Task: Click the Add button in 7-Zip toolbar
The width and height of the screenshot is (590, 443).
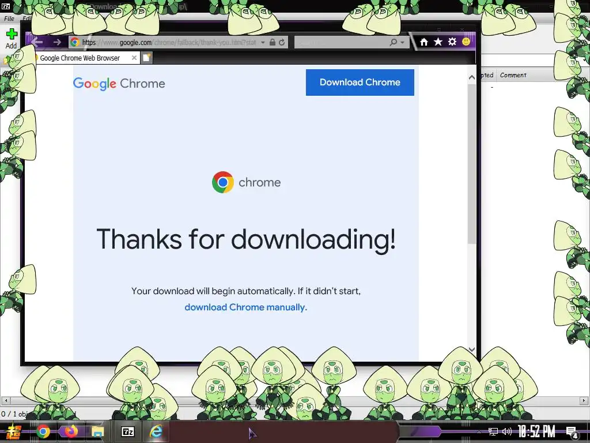Action: (x=12, y=39)
